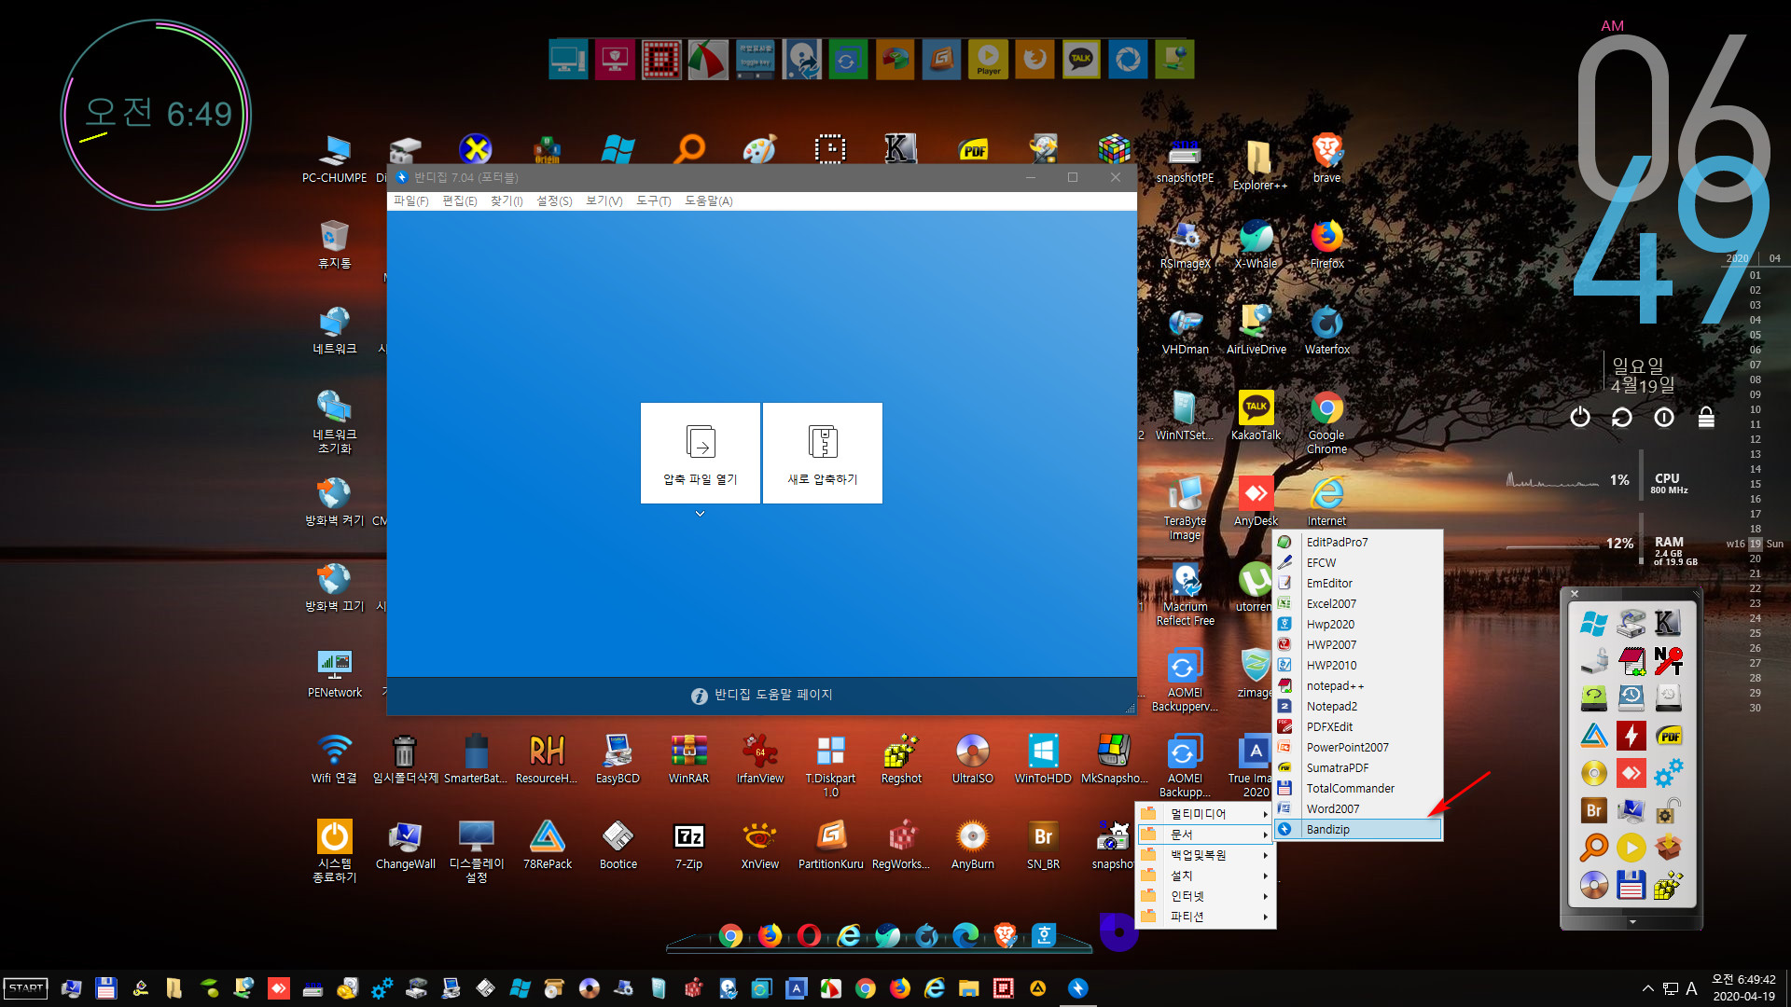Expand the 백업및복원 folder submenu

tap(1205, 855)
